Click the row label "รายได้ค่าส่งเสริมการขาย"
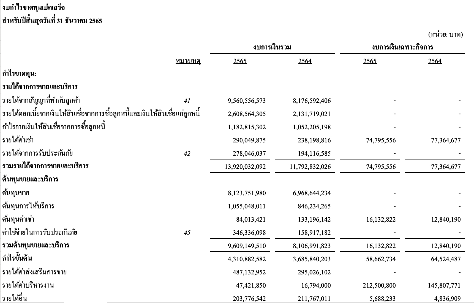 (x=34, y=272)
